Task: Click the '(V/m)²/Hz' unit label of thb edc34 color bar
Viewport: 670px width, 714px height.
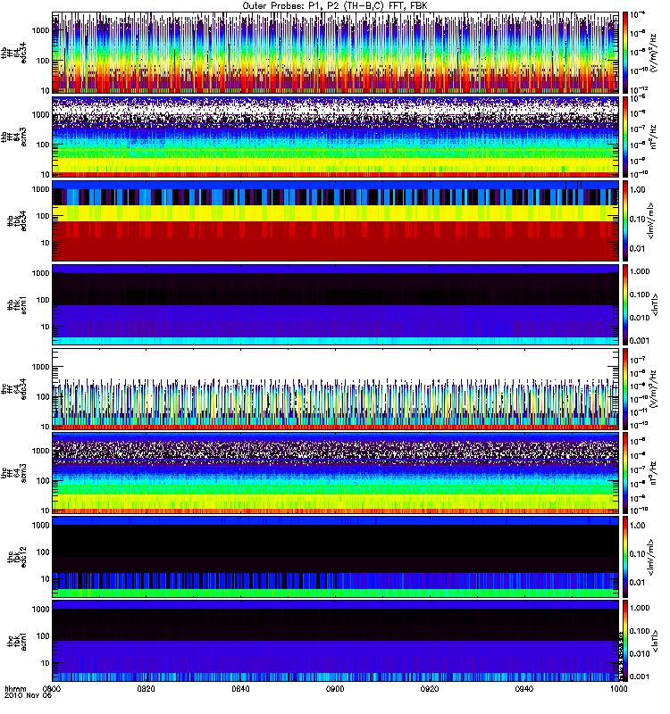Action: tap(654, 53)
